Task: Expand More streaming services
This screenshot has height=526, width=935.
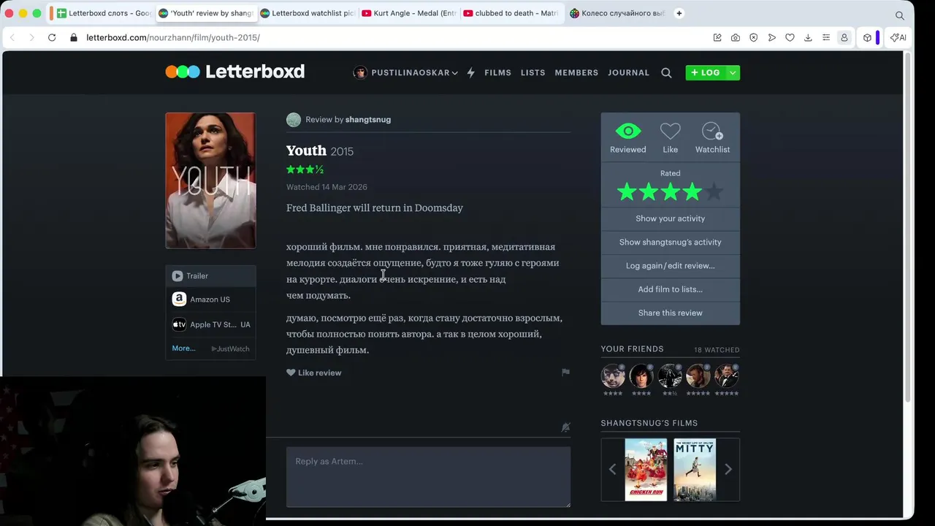Action: [183, 348]
